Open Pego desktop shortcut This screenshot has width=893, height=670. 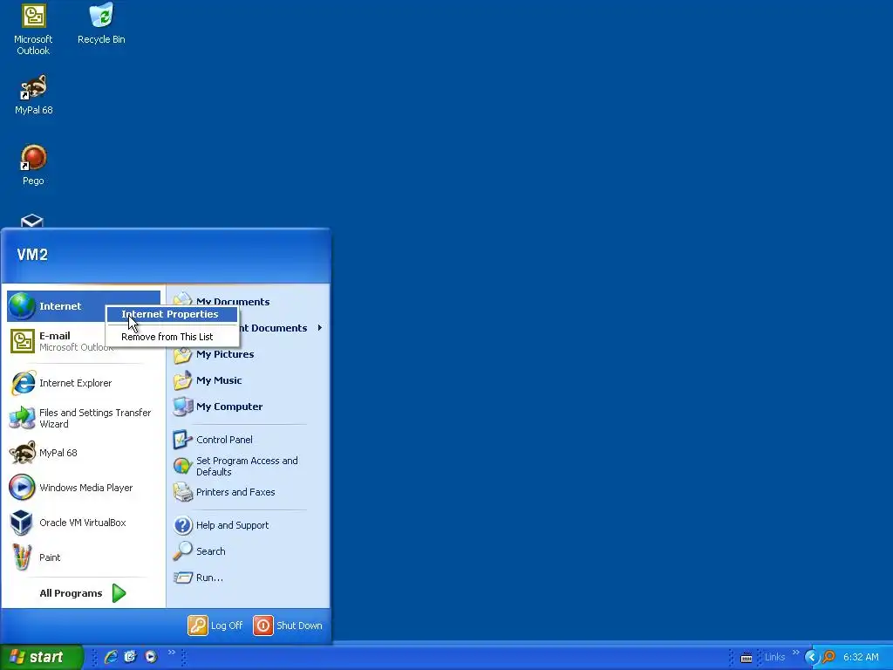[33, 165]
